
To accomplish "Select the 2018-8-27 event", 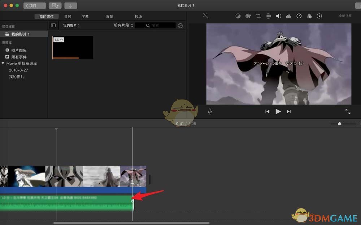I will (x=18, y=70).
